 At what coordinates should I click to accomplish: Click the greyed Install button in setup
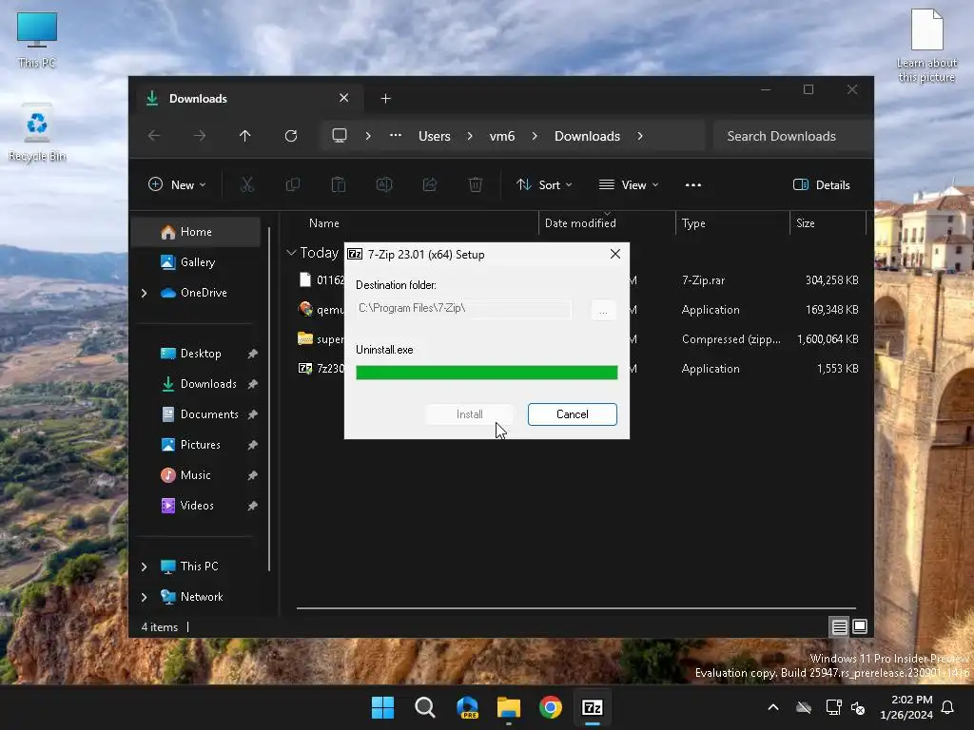tap(470, 414)
